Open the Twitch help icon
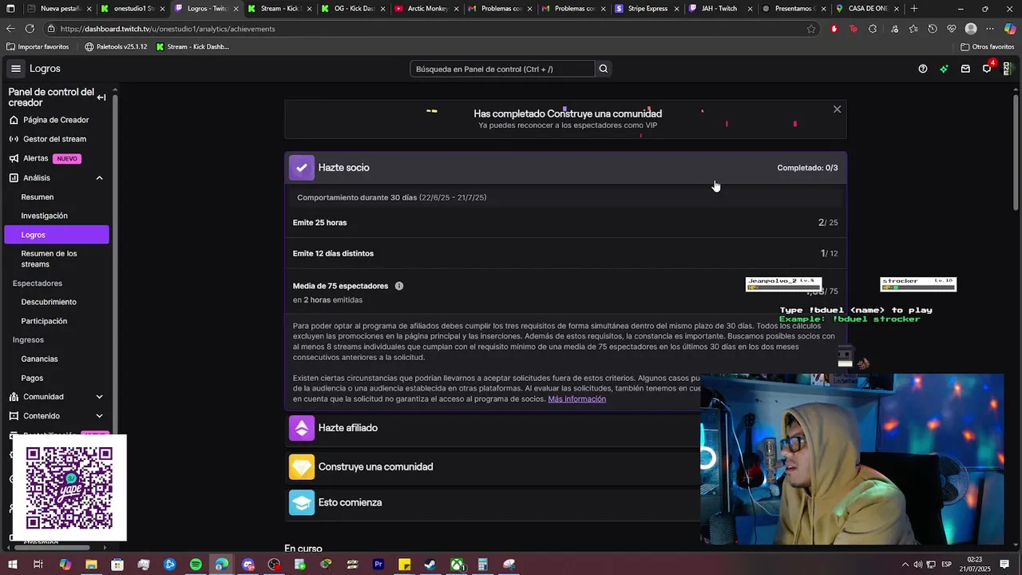The width and height of the screenshot is (1022, 575). point(923,69)
